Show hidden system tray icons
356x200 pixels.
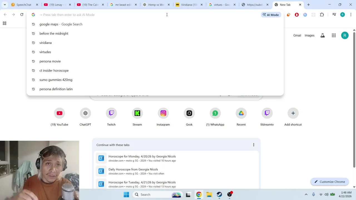306,194
